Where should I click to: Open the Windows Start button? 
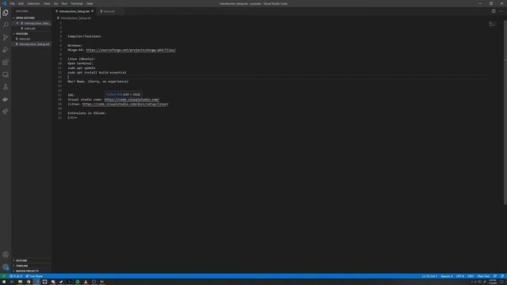tap(4, 282)
